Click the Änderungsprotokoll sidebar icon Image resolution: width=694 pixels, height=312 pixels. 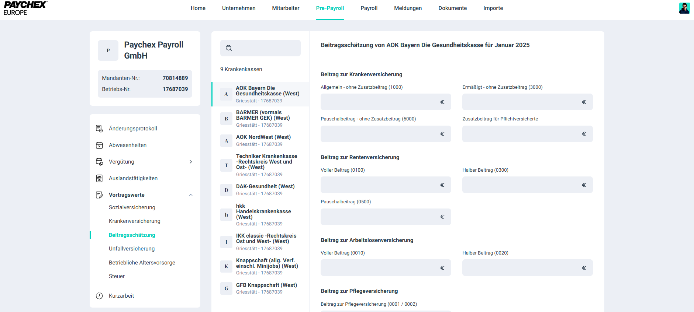(x=99, y=129)
